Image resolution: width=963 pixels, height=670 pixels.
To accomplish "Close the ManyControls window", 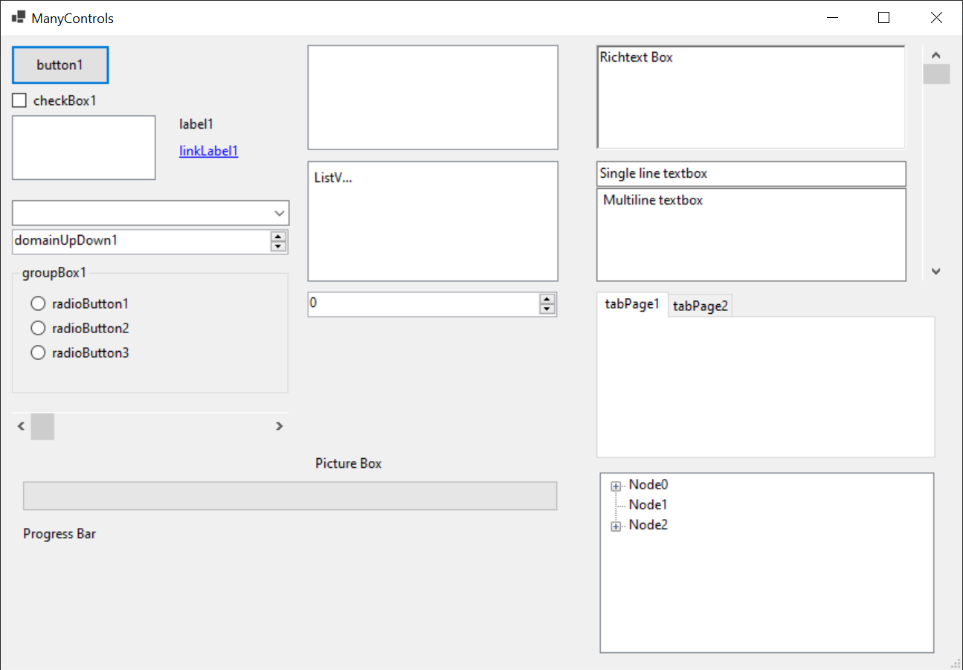I will tap(936, 18).
